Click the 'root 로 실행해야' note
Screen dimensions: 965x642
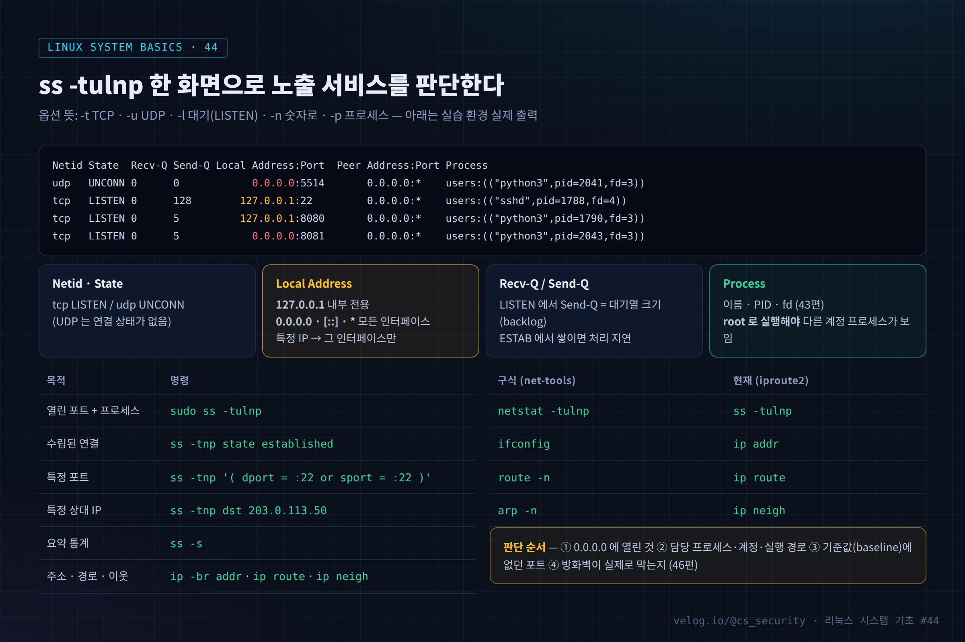pos(762,321)
